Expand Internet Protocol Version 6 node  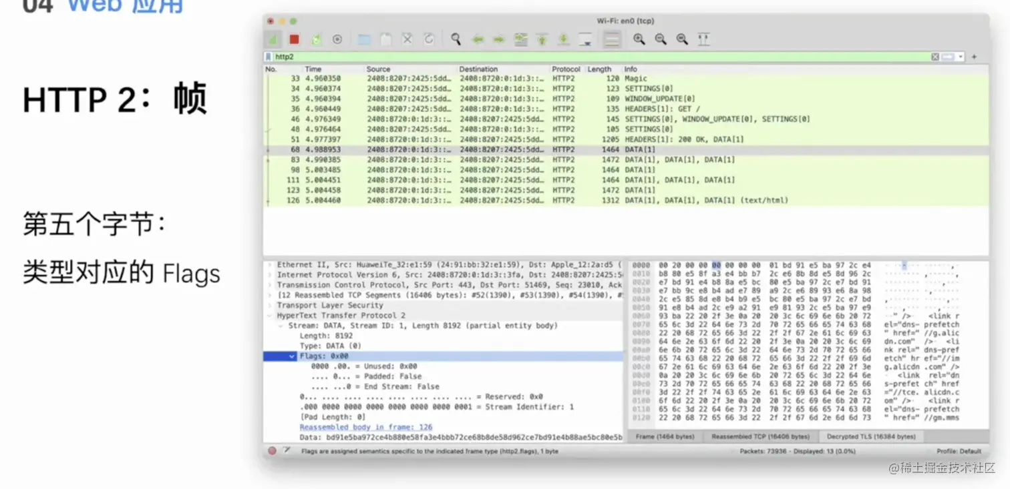pyautogui.click(x=270, y=275)
